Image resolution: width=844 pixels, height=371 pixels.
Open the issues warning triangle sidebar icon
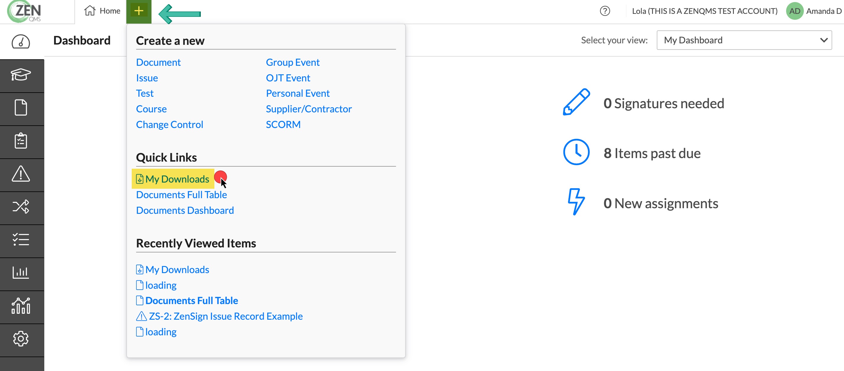(x=21, y=174)
